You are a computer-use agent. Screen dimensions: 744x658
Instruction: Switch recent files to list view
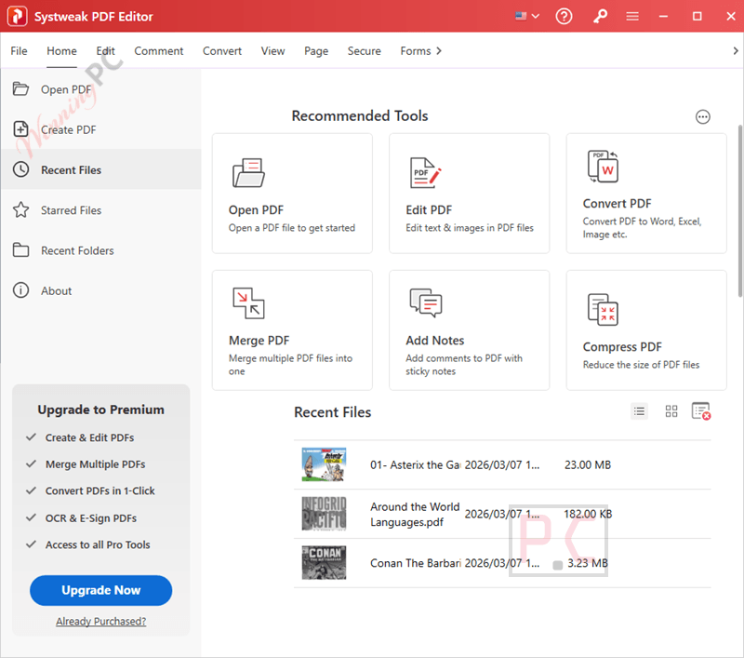(639, 411)
